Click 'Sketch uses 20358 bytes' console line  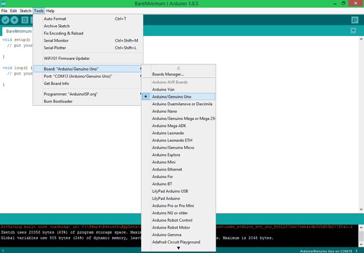[x=71, y=232]
